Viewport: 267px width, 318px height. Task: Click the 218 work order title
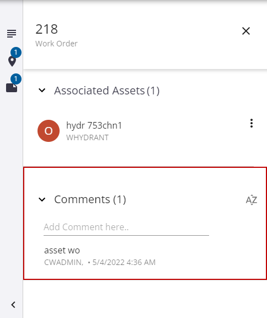click(46, 29)
